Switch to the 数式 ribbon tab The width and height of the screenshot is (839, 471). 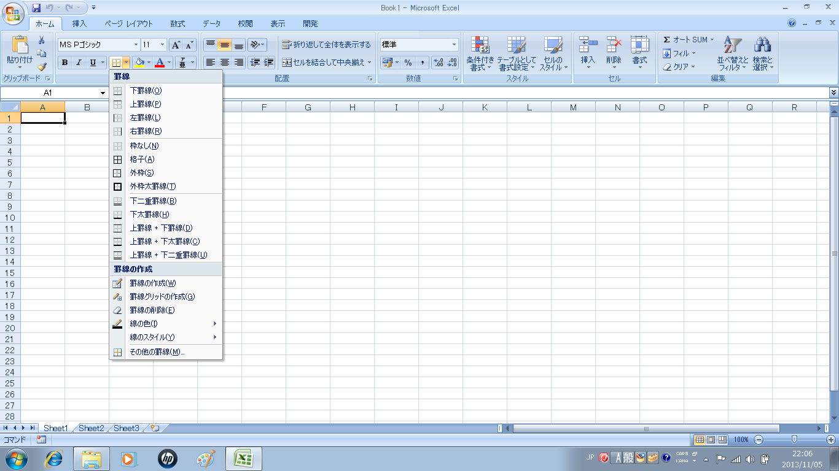point(178,24)
